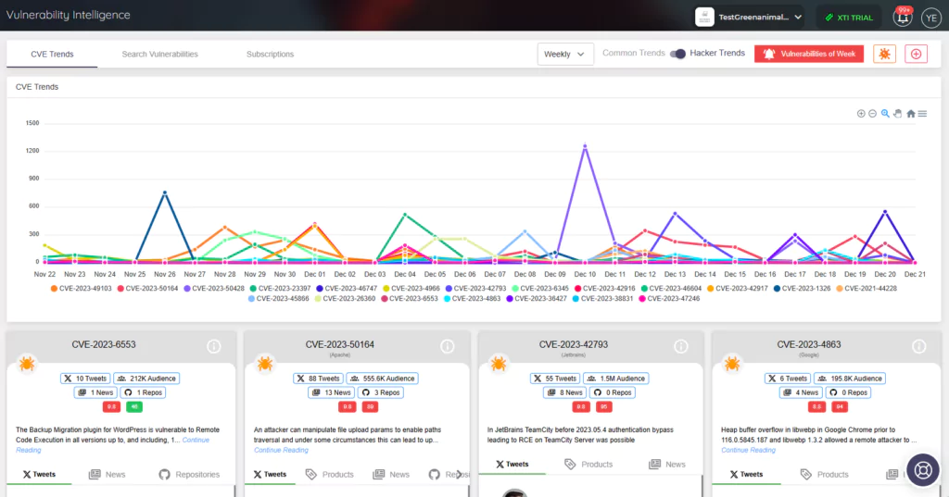Open the notifications bell with 99+ badge
This screenshot has width=949, height=497.
[903, 17]
